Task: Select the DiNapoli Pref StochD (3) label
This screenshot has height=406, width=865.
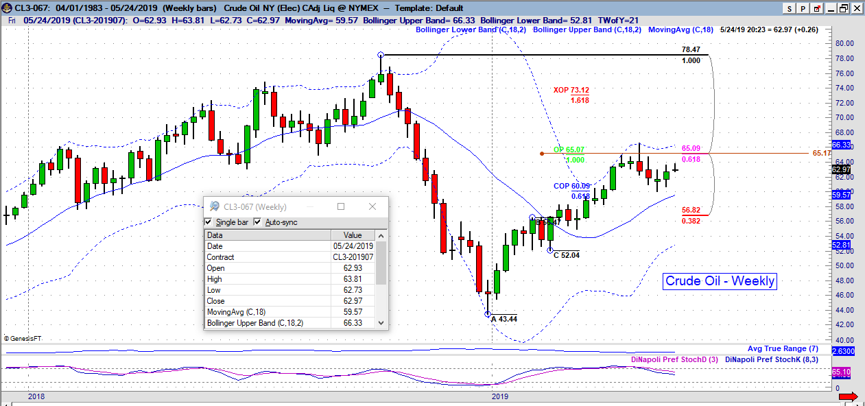Action: click(675, 359)
